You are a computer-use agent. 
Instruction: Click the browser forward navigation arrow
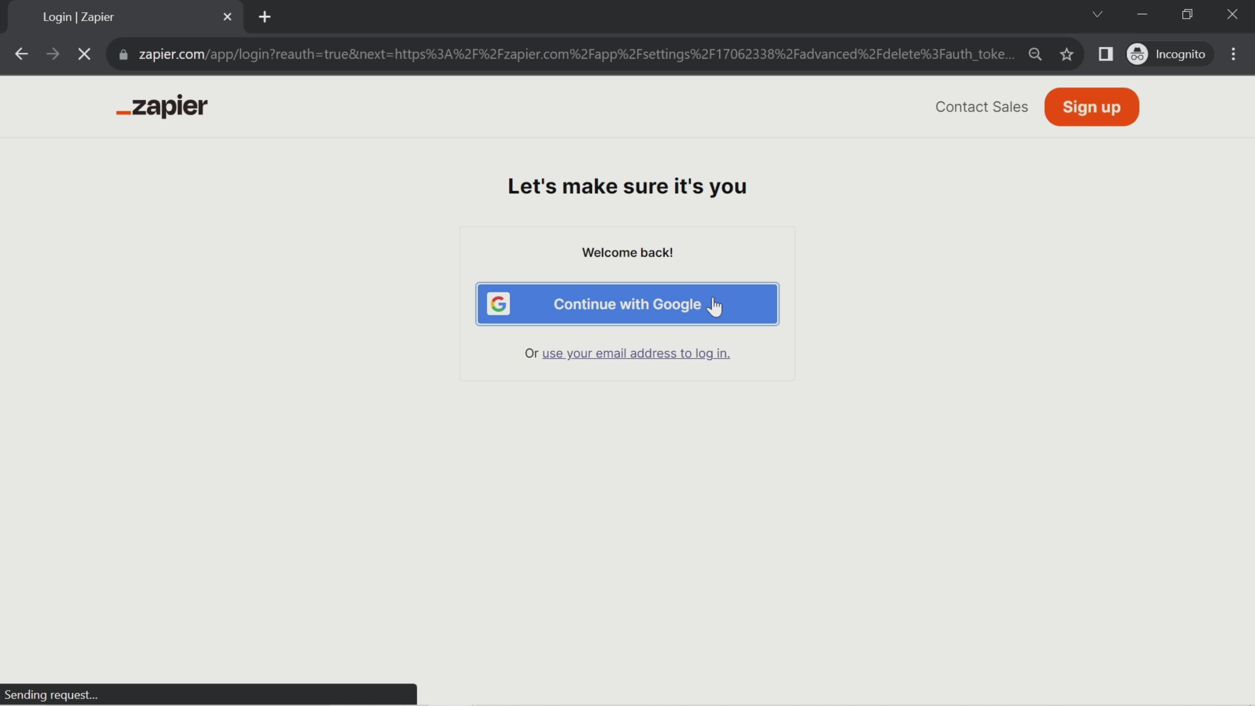tap(53, 54)
